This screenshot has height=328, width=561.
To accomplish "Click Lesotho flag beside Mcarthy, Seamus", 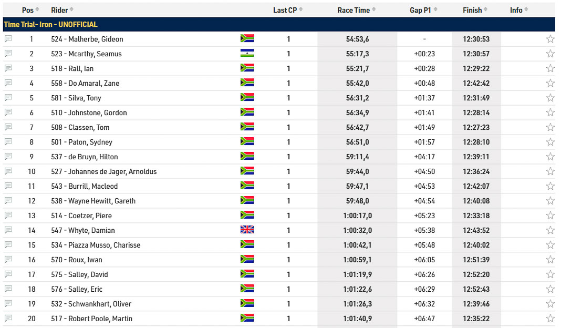I will click(247, 54).
